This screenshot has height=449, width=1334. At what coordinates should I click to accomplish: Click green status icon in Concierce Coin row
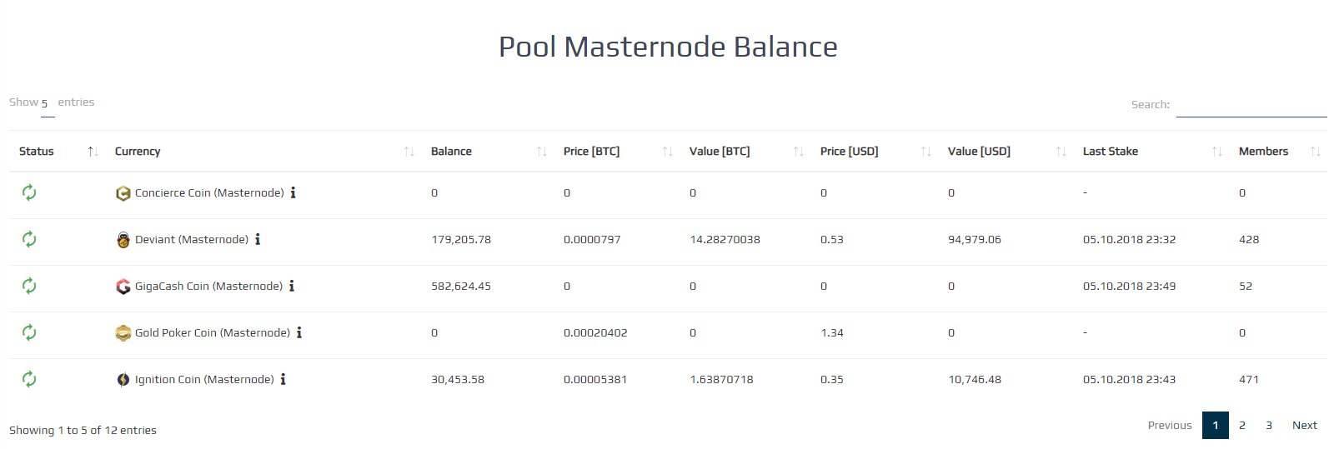point(29,192)
